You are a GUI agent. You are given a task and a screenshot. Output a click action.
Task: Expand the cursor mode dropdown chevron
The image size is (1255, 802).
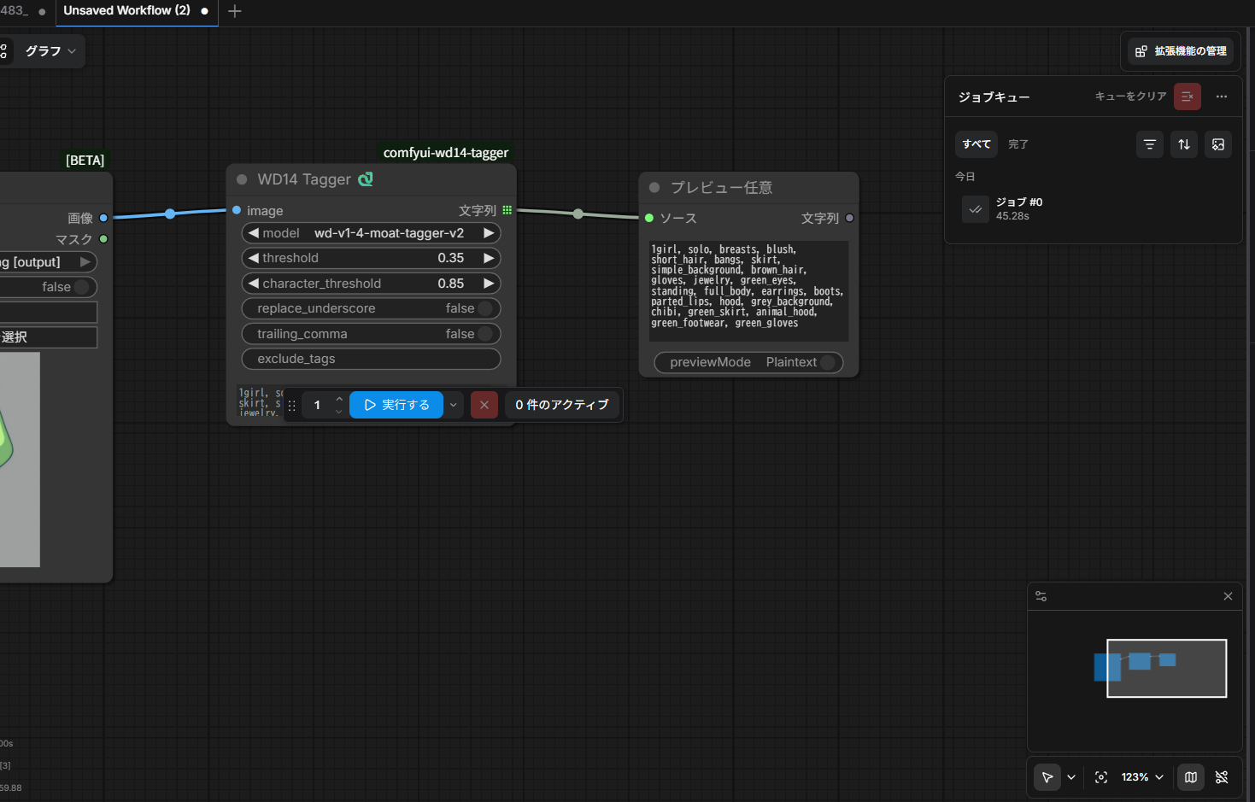pyautogui.click(x=1071, y=777)
